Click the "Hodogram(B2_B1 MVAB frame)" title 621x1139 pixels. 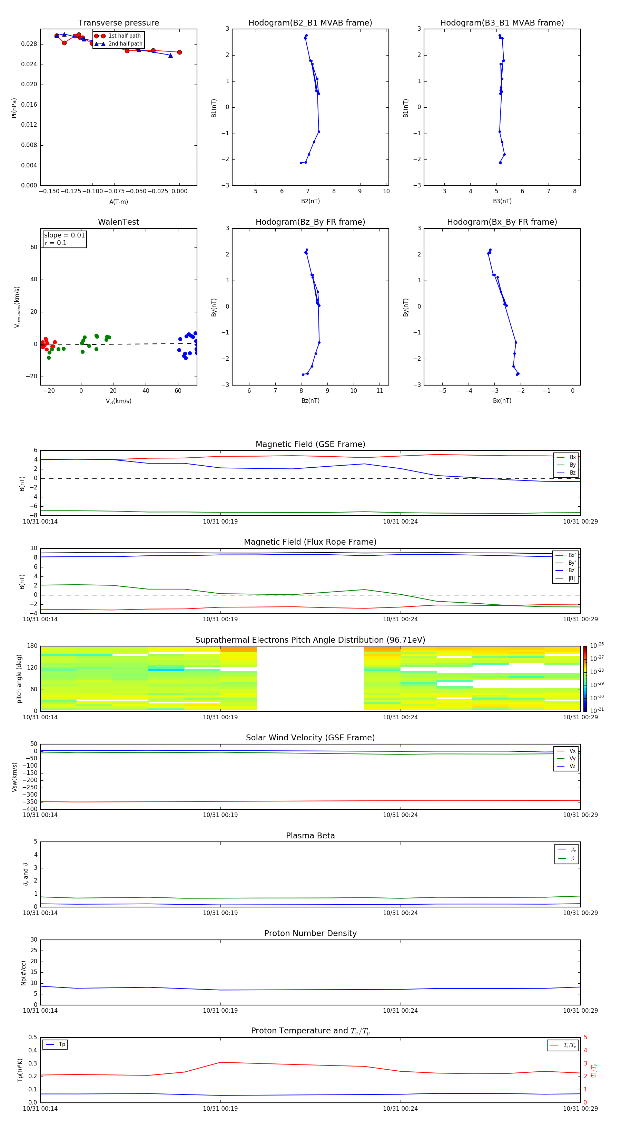tap(310, 23)
